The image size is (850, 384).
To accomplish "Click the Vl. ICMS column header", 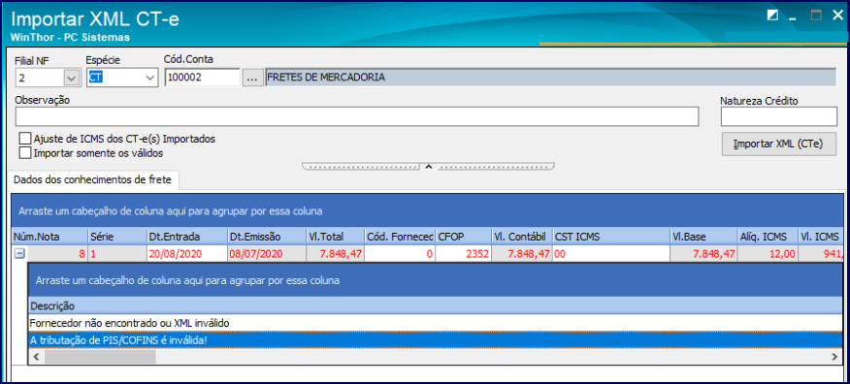I will [821, 237].
